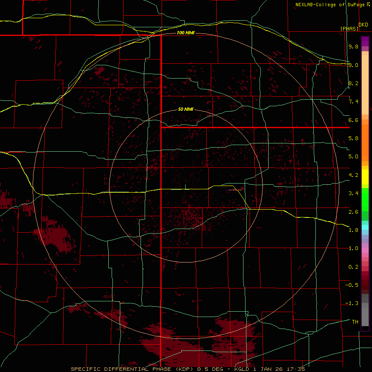Select the 9.0 scale value
Viewport: 372px width, 372px height.
click(x=353, y=65)
